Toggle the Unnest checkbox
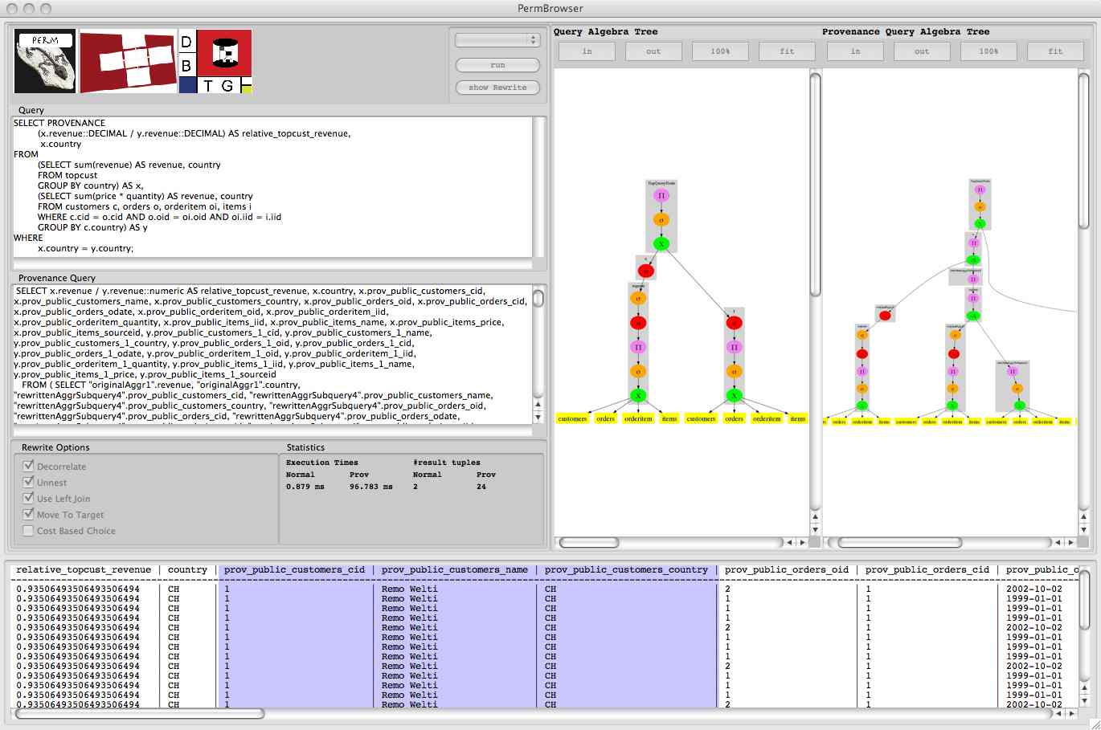Image resolution: width=1101 pixels, height=730 pixels. click(29, 482)
